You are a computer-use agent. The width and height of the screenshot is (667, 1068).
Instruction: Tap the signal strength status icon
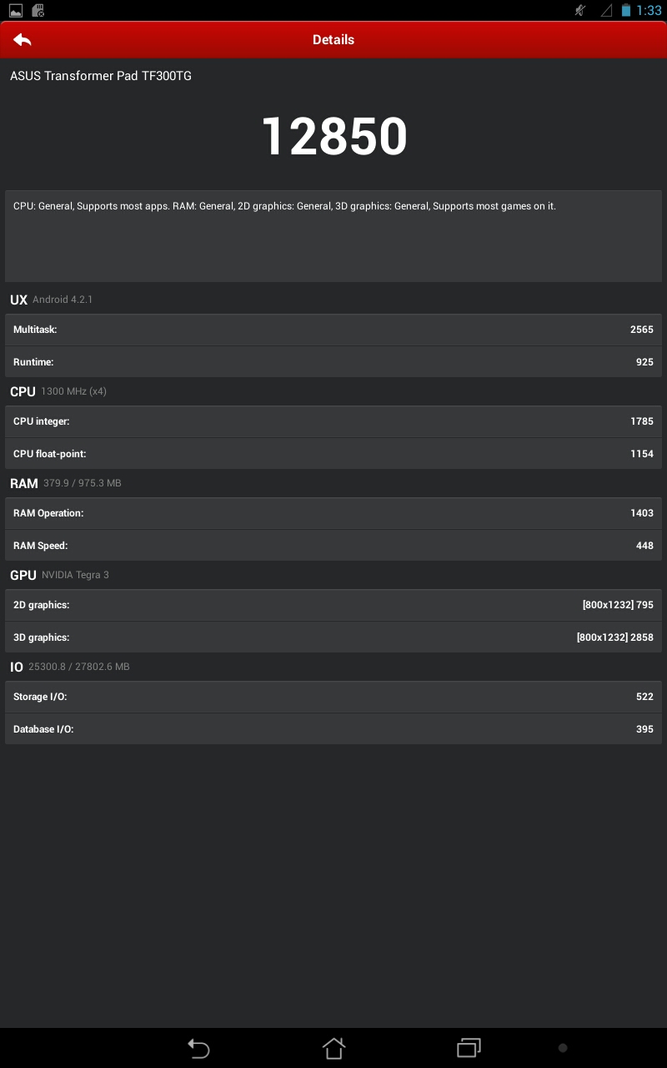[606, 11]
